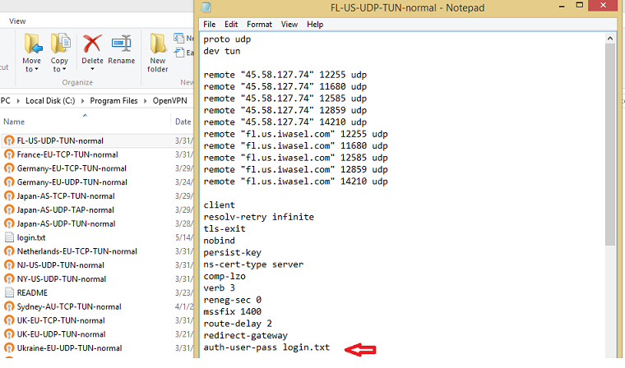Select the France-EU-TCP-TUN-normal OpenVPN config file
625x368 pixels.
pos(67,154)
